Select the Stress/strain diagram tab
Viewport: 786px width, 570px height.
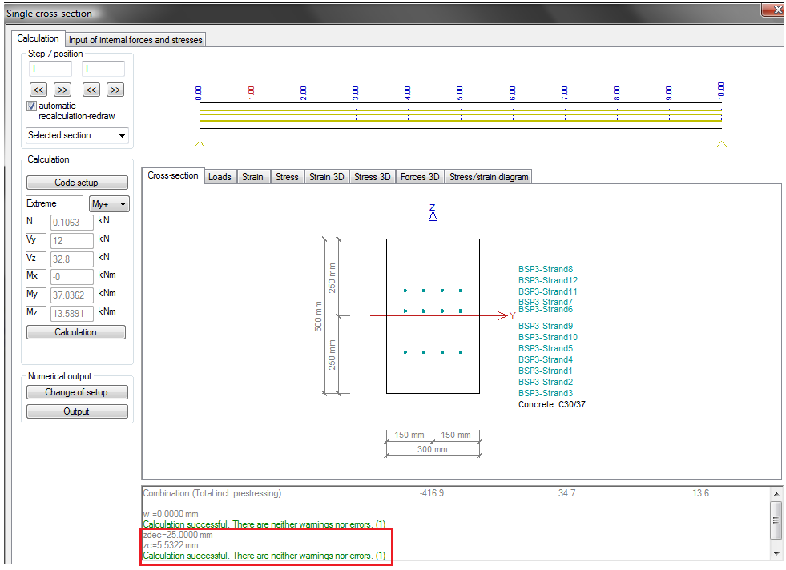click(489, 177)
